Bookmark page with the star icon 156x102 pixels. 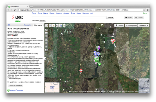click(x=144, y=10)
